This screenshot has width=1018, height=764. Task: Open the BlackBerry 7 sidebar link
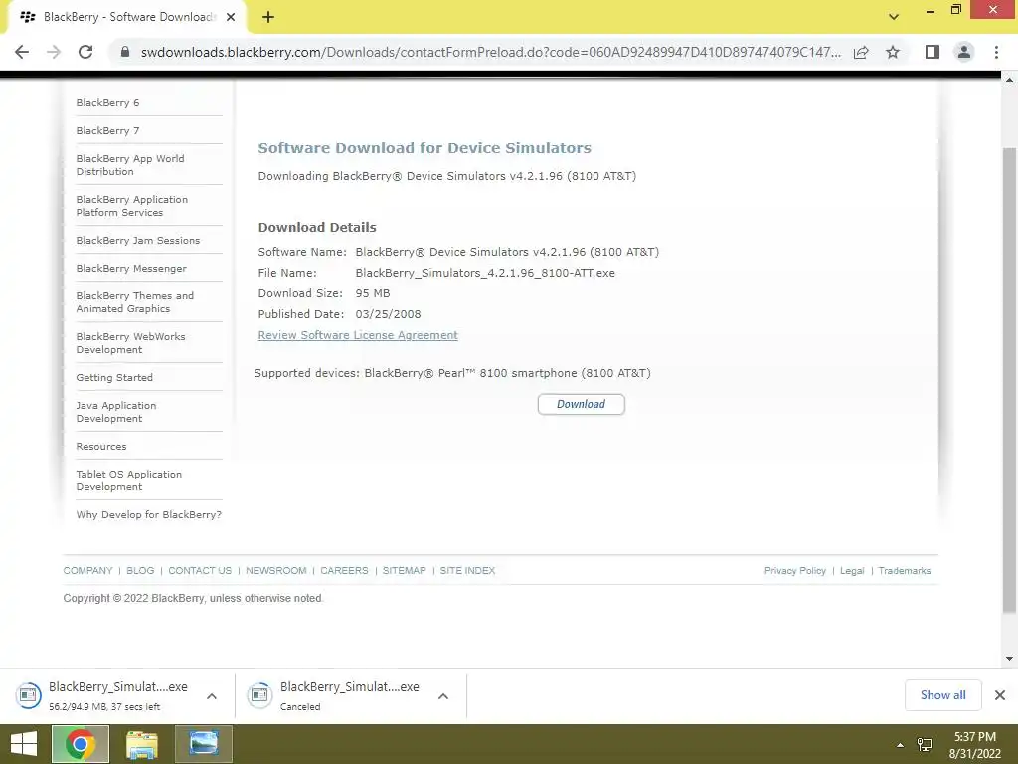107,130
